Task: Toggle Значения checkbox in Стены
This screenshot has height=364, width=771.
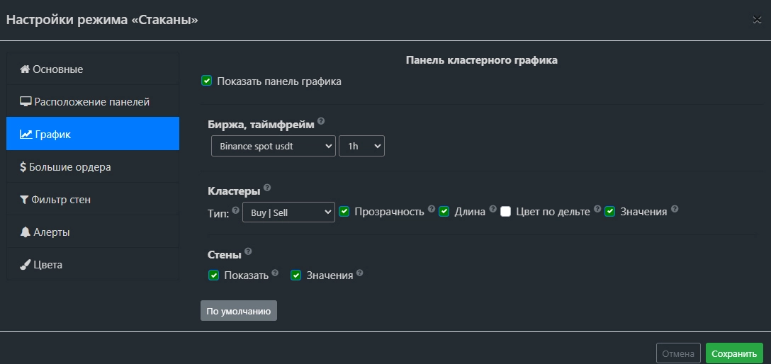Action: (296, 275)
